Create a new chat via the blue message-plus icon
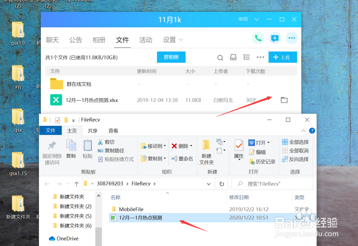This screenshot has width=358, height=246. 275,38
